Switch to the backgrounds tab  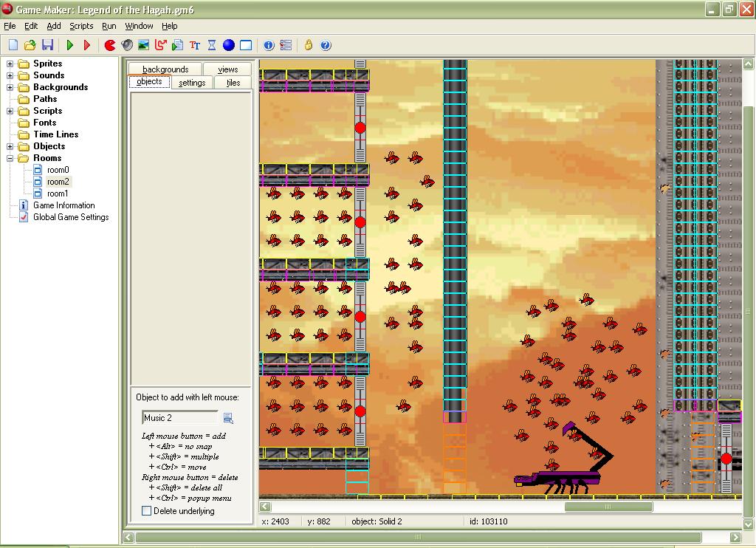click(165, 69)
